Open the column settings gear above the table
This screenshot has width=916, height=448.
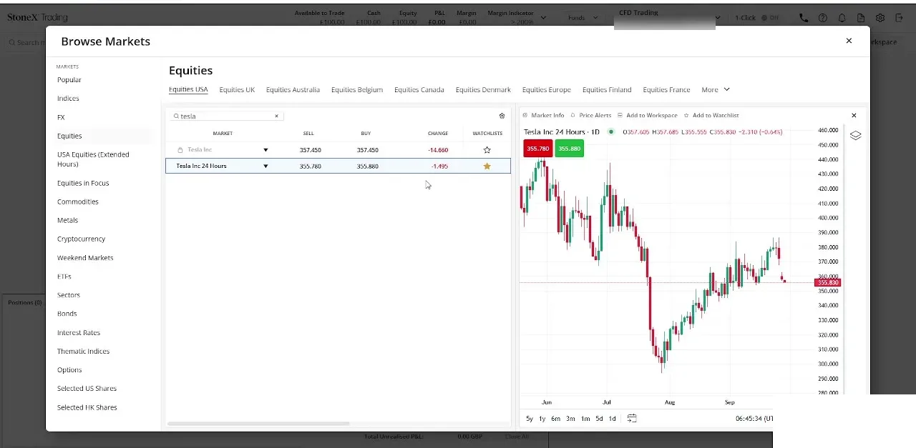point(502,116)
